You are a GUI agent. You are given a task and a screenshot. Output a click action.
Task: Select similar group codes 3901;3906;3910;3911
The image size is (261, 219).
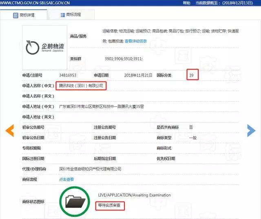tap(124, 59)
